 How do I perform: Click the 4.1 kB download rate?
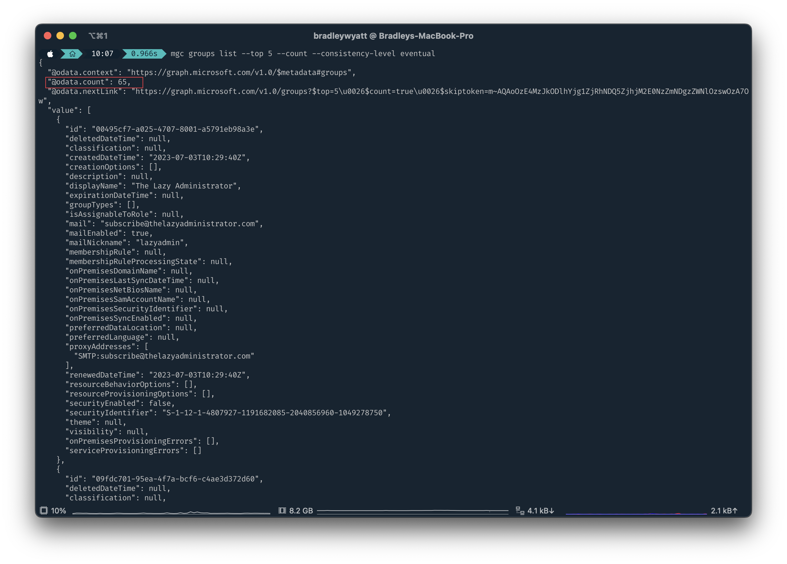coord(541,510)
